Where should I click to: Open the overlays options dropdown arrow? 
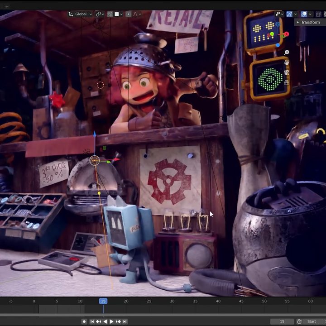pos(310,14)
